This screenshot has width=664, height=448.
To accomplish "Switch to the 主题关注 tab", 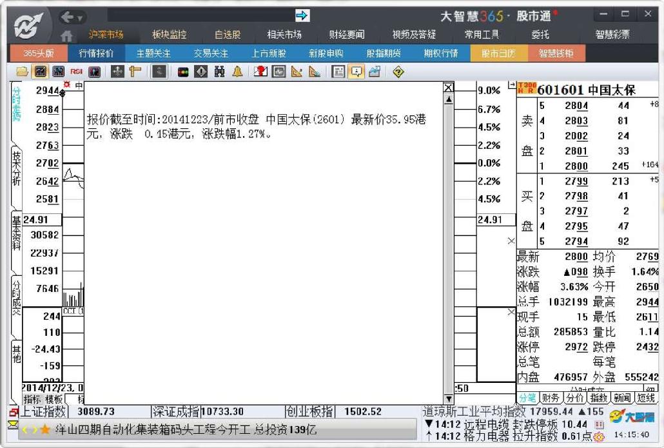I will click(x=153, y=54).
